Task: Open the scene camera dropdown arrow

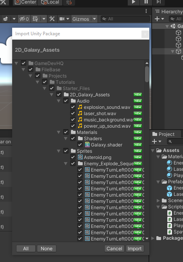Action: tap(68, 19)
